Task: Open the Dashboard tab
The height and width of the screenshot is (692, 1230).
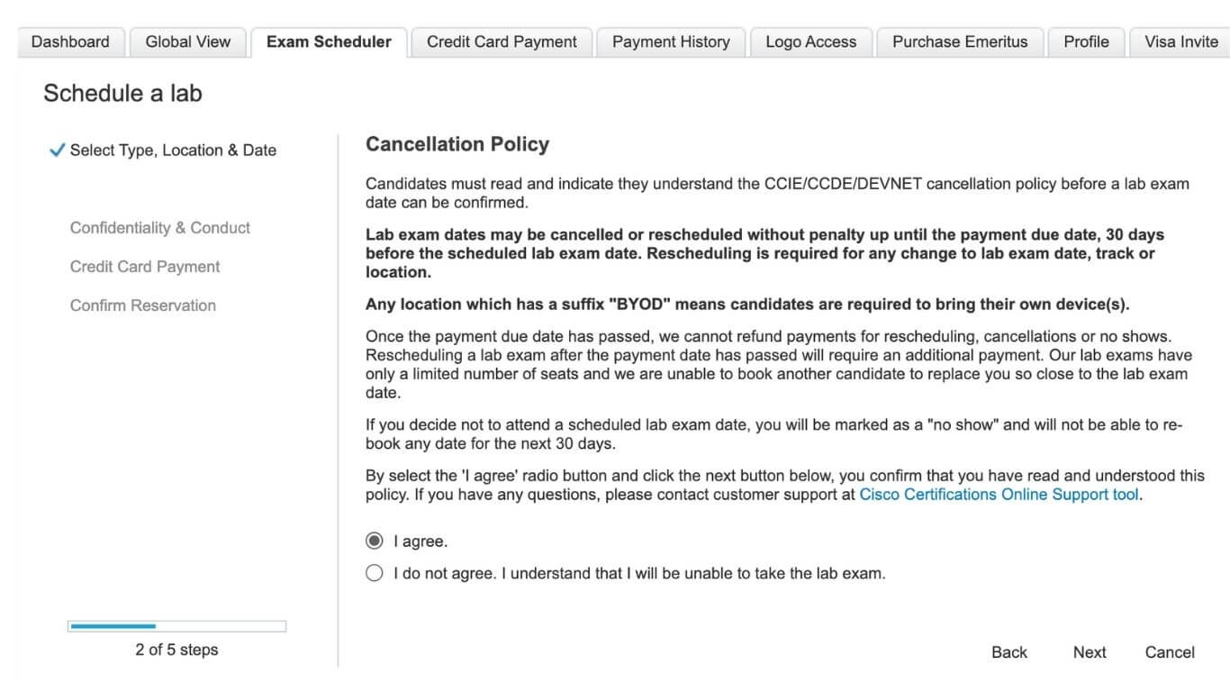Action: 70,41
